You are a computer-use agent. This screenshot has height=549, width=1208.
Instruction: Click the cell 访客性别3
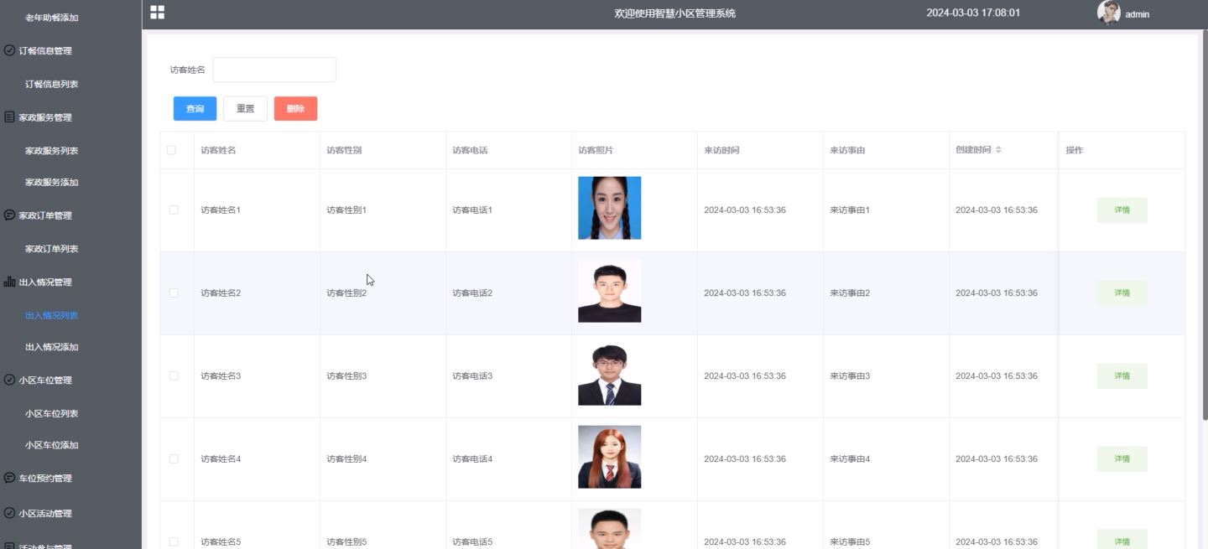[346, 376]
